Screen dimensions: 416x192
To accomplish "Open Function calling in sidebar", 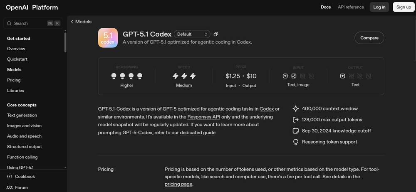I will 22,157.
